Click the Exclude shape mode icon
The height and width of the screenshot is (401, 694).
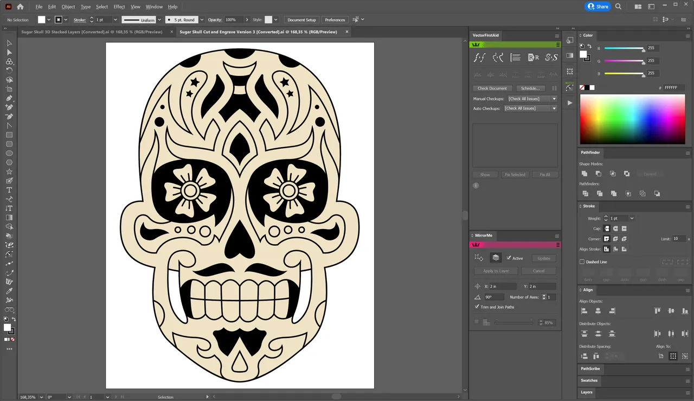pyautogui.click(x=627, y=174)
